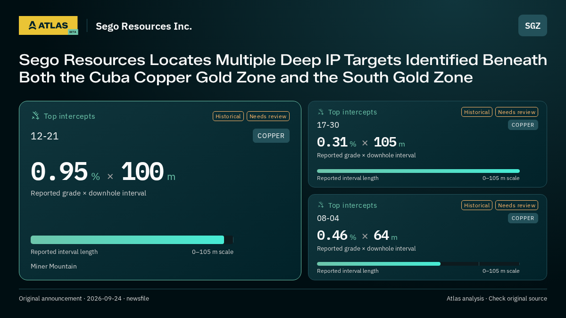The width and height of the screenshot is (566, 318).
Task: Click Reported grade × downhole interval under 0.46
Action: [x=366, y=248]
